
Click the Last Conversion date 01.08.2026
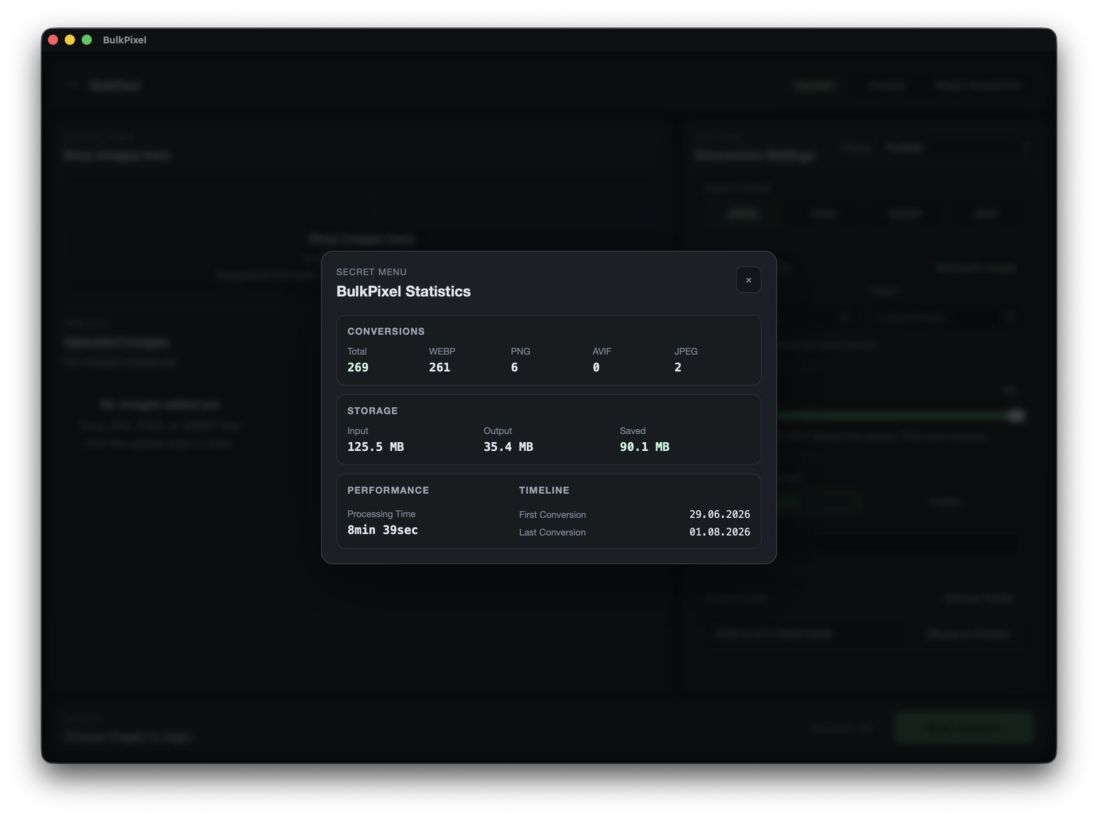tap(719, 532)
